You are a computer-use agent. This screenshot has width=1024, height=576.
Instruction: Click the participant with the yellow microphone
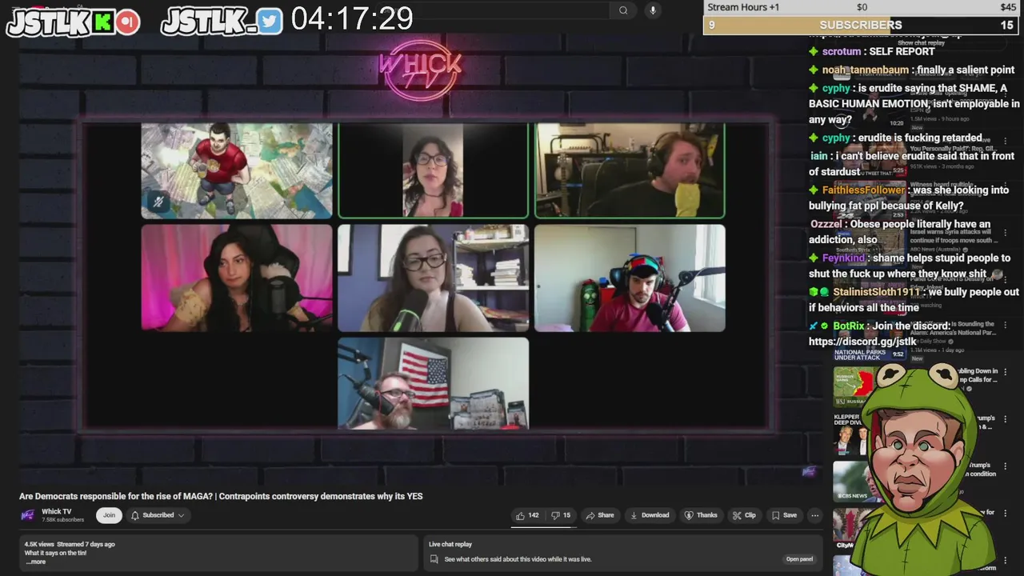coord(630,170)
